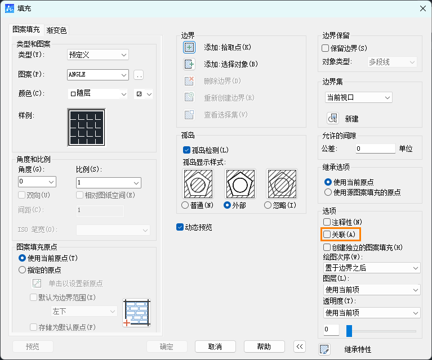Click the View Selections (查看选择集) icon

(x=189, y=115)
